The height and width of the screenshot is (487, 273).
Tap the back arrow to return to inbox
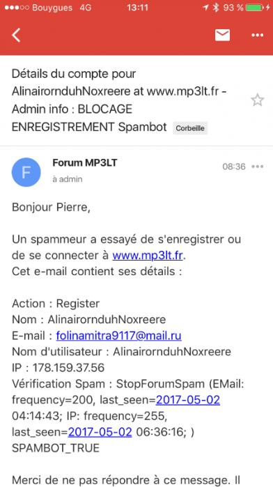coord(16,35)
